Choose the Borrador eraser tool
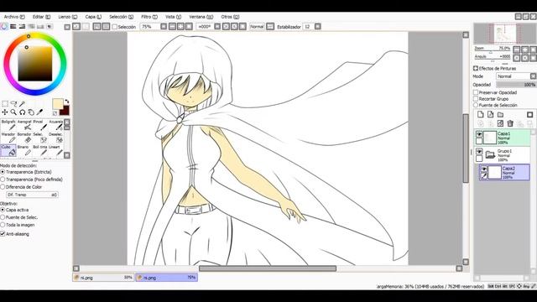Viewport: 537px width, 302px height. click(x=24, y=138)
